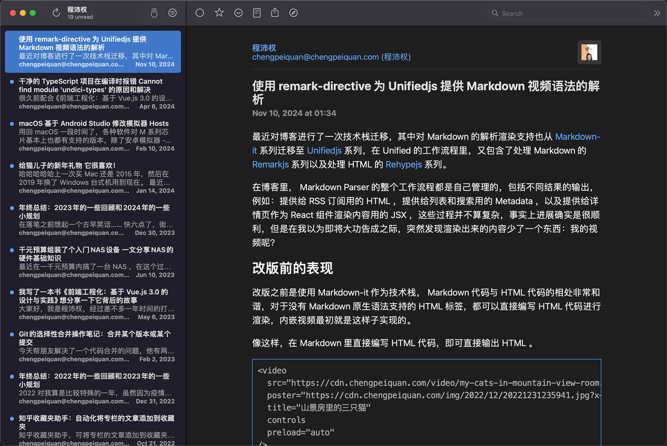
Task: Click the next unread down-arrow circle icon
Action: click(238, 13)
